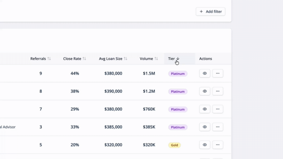
Task: Open more actions for $760K volume row
Action: click(218, 109)
